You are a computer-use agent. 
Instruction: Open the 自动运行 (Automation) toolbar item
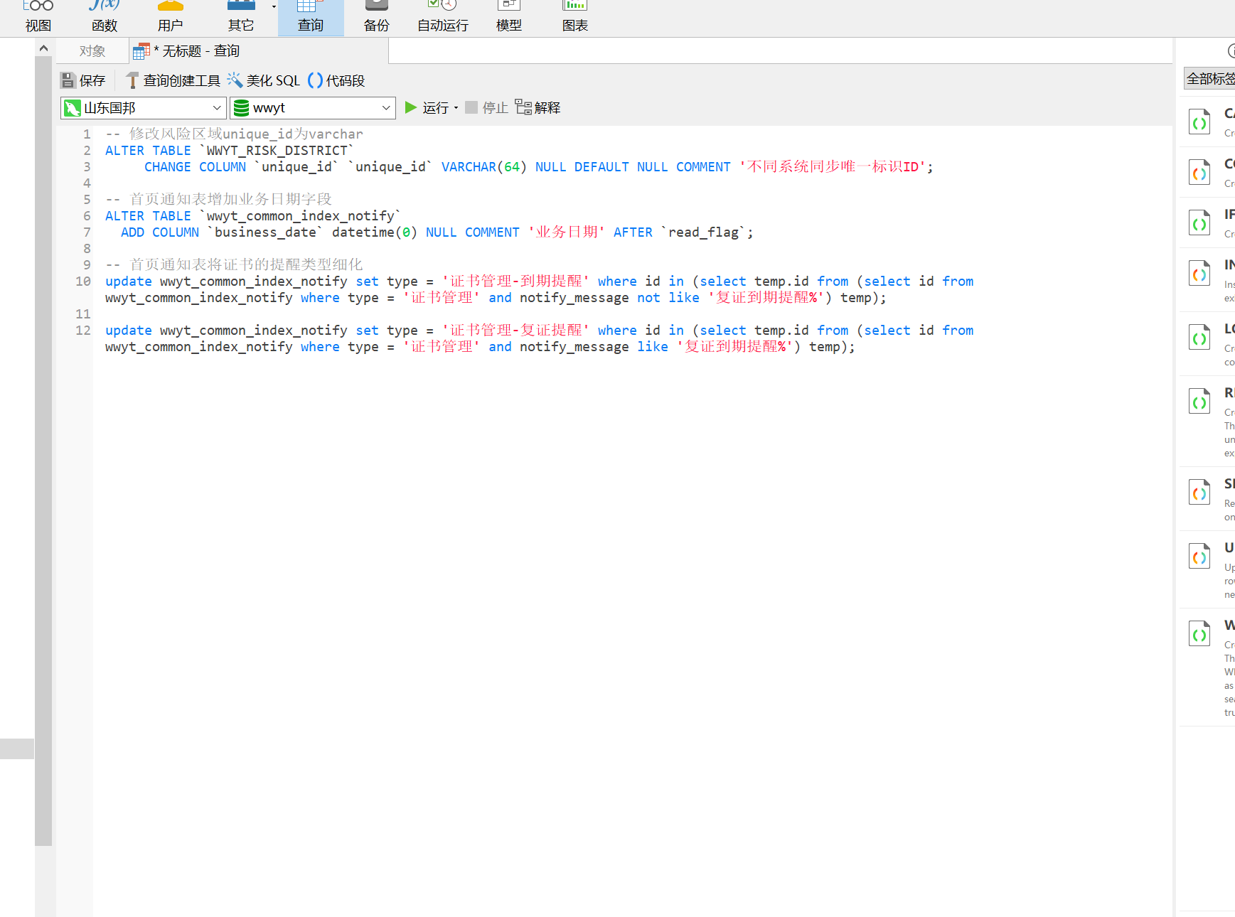(443, 18)
